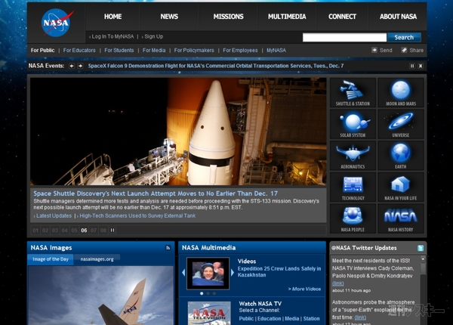Pause the NASA Events ticker
Viewport: 453px width, 325px height.
tap(412, 66)
